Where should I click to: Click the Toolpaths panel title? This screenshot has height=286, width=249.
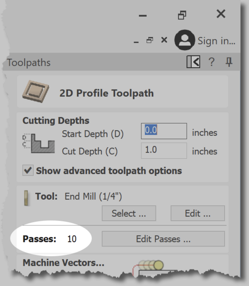(29, 63)
